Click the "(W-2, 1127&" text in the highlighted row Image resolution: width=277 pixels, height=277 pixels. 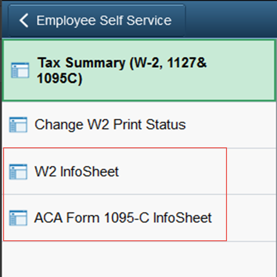tap(167, 63)
